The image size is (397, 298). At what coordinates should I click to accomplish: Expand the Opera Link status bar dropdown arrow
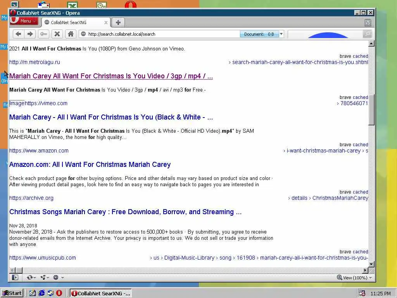[35, 278]
